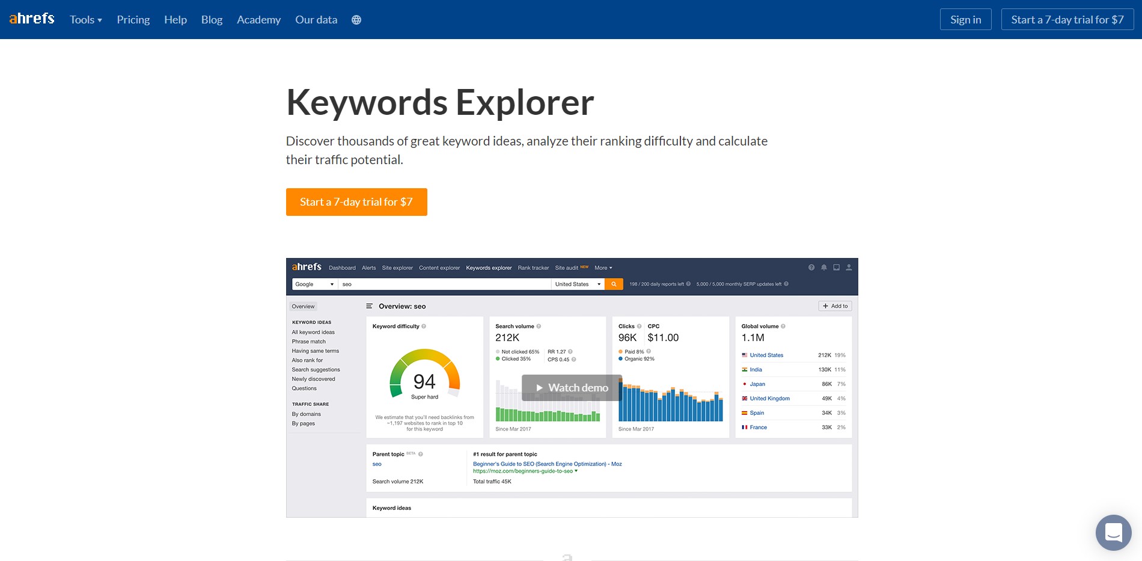Image resolution: width=1142 pixels, height=561 pixels.
Task: Open the United States country dropdown
Action: 577,284
